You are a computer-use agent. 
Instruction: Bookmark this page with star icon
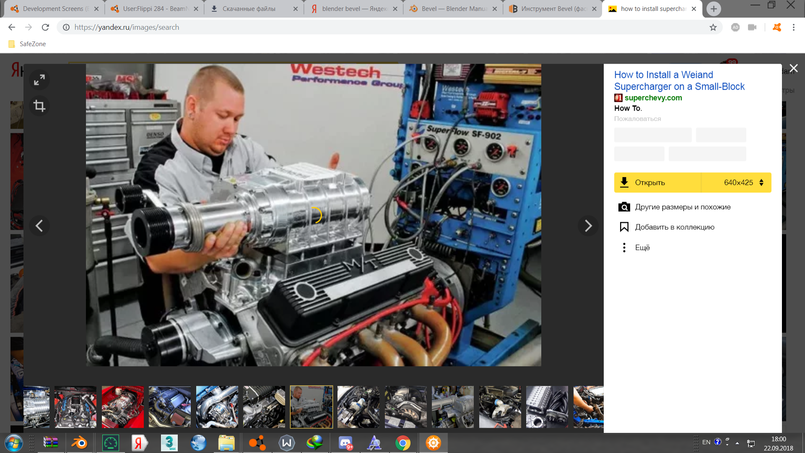point(713,27)
